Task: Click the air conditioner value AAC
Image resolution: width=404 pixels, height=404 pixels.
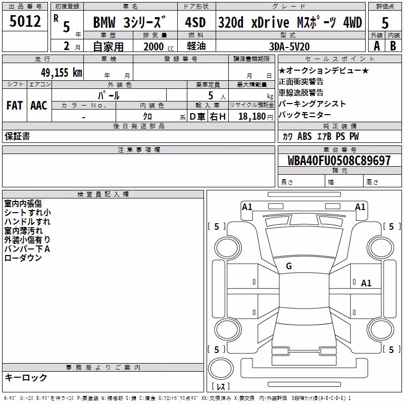Action: 39,106
